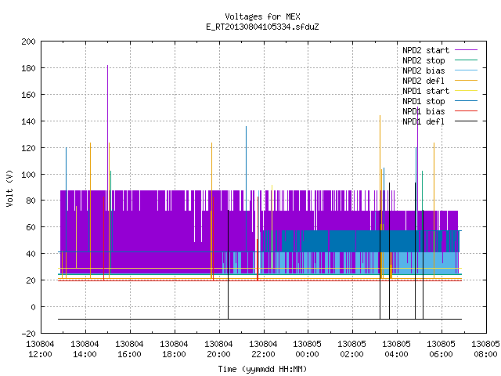Click the dark blue NPD1 stop legend line

[466, 101]
